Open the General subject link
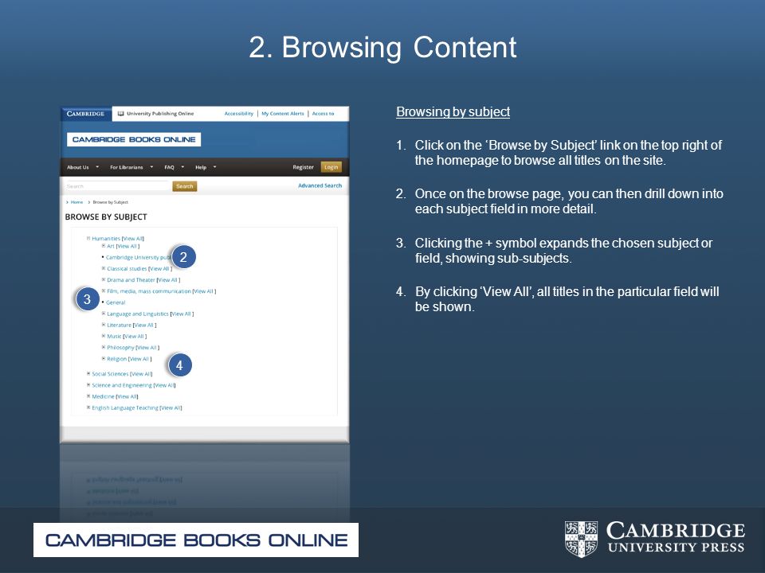The image size is (765, 573). (116, 302)
